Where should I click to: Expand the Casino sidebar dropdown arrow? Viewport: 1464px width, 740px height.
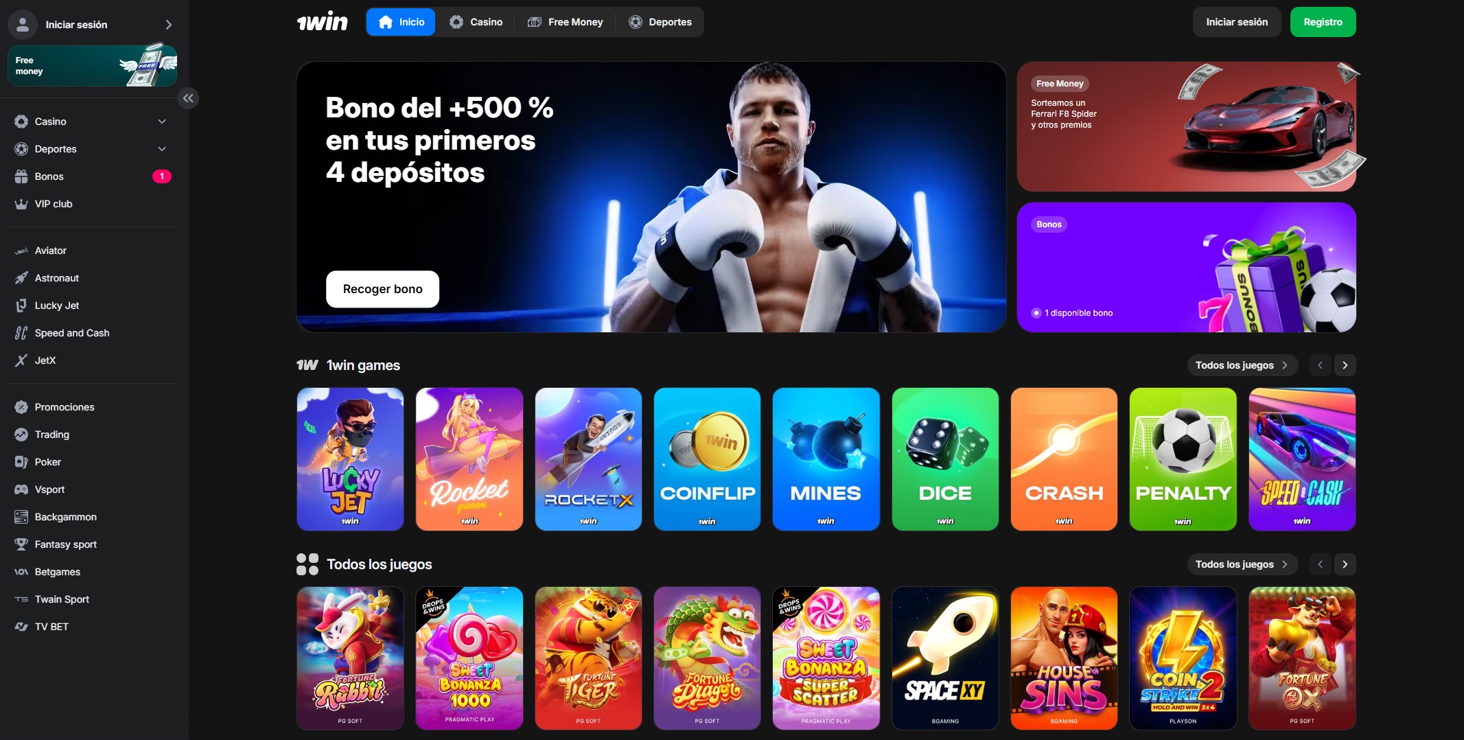162,122
